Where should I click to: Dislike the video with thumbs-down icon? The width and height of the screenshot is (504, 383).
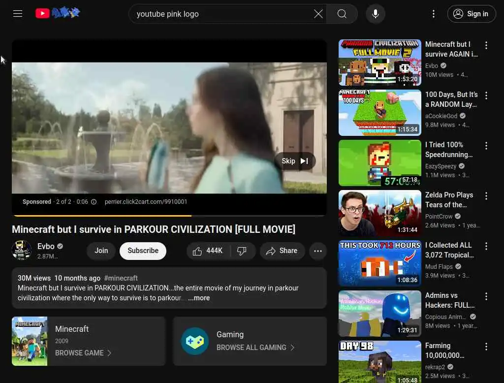(x=242, y=251)
